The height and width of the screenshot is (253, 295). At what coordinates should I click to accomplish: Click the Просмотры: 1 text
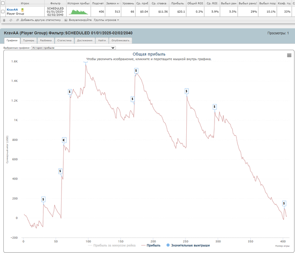(278, 33)
